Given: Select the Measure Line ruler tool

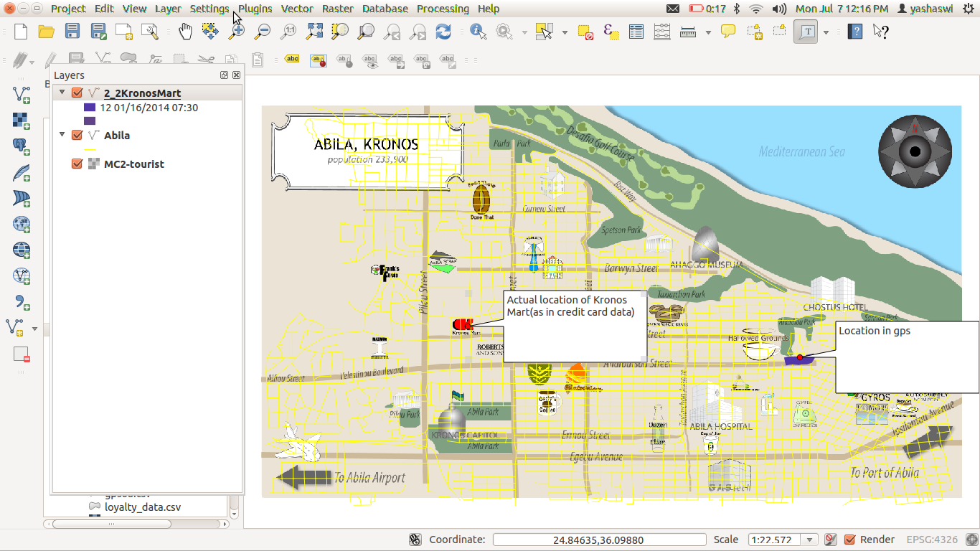Looking at the screenshot, I should coord(688,32).
